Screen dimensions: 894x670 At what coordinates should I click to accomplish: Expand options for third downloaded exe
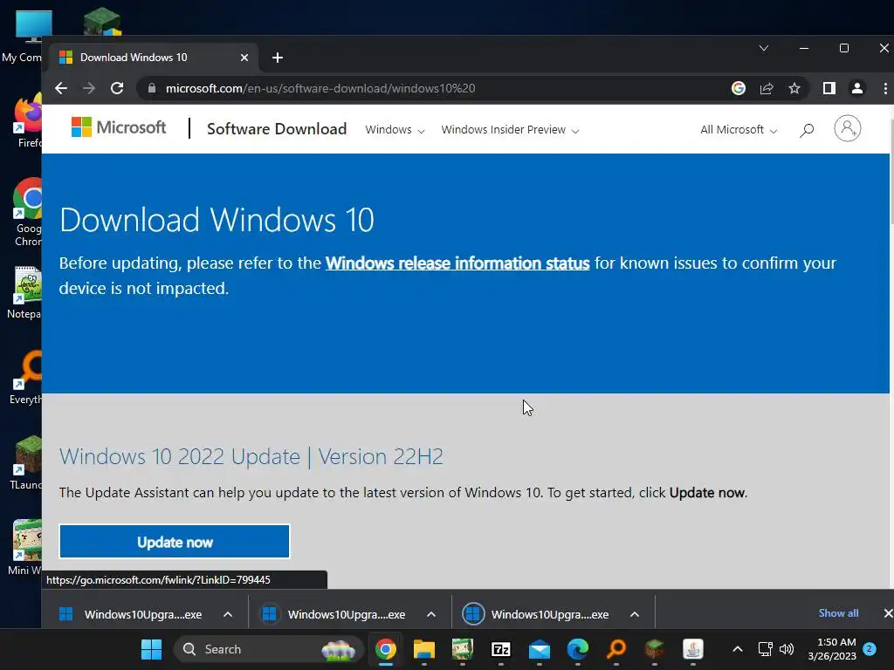point(635,614)
